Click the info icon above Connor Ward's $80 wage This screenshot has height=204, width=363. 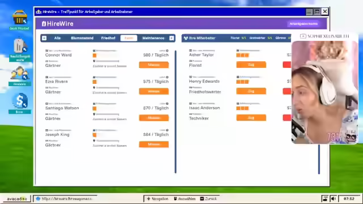[167, 50]
